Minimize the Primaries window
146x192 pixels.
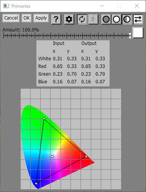[x=102, y=6]
